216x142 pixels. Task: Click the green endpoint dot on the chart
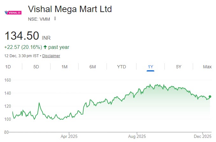(x=210, y=97)
